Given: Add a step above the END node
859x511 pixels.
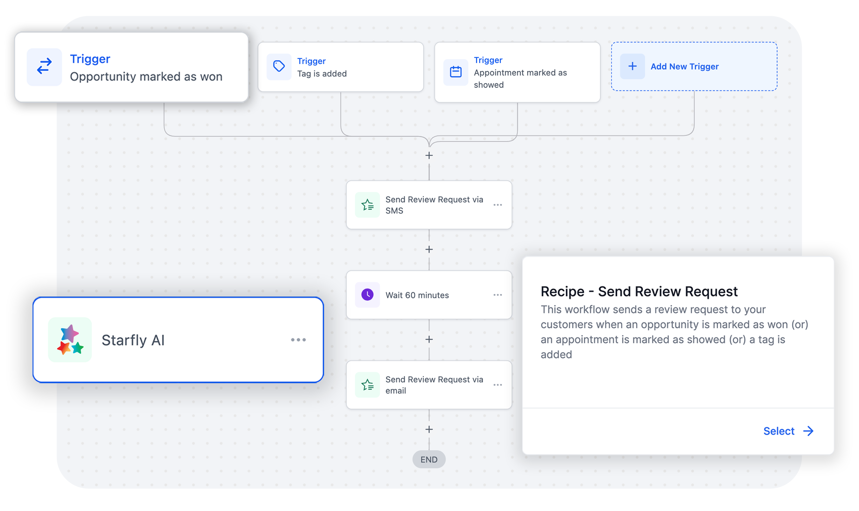Looking at the screenshot, I should coord(429,429).
